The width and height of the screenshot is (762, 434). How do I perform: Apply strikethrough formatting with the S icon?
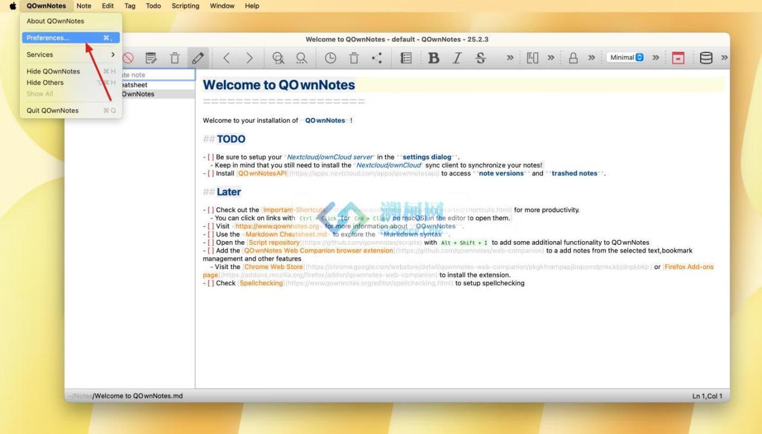(x=480, y=58)
